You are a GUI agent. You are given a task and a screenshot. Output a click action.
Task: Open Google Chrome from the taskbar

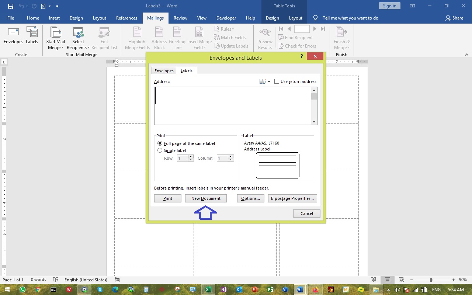pyautogui.click(x=38, y=289)
